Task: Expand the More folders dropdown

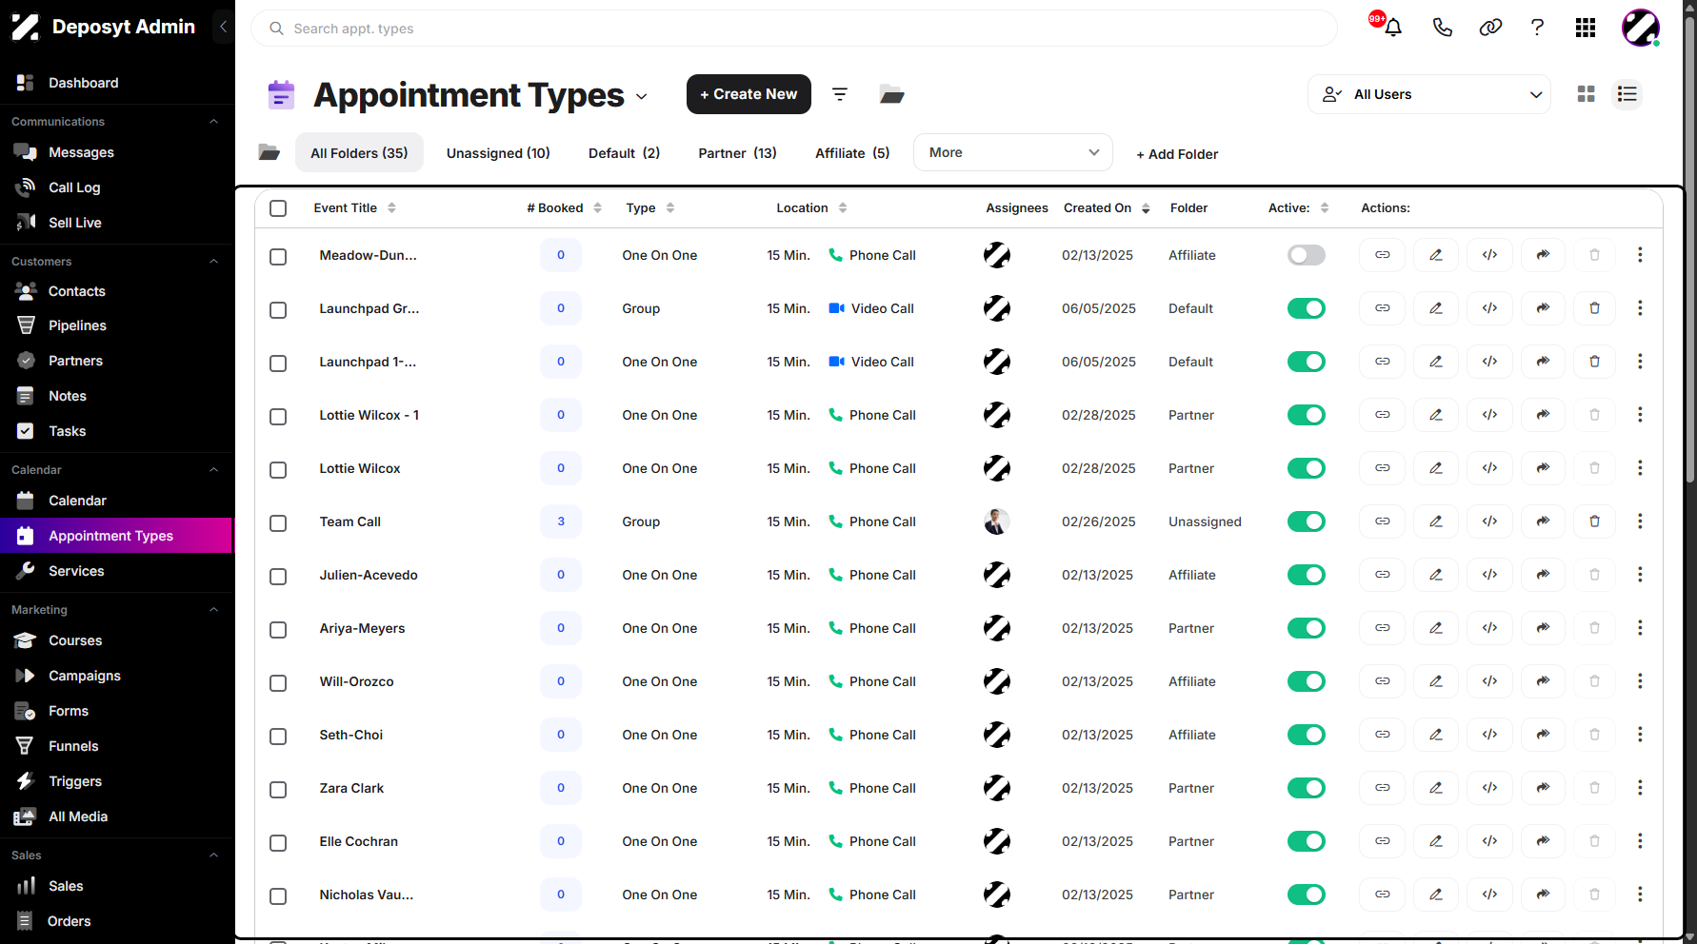Action: [1012, 152]
